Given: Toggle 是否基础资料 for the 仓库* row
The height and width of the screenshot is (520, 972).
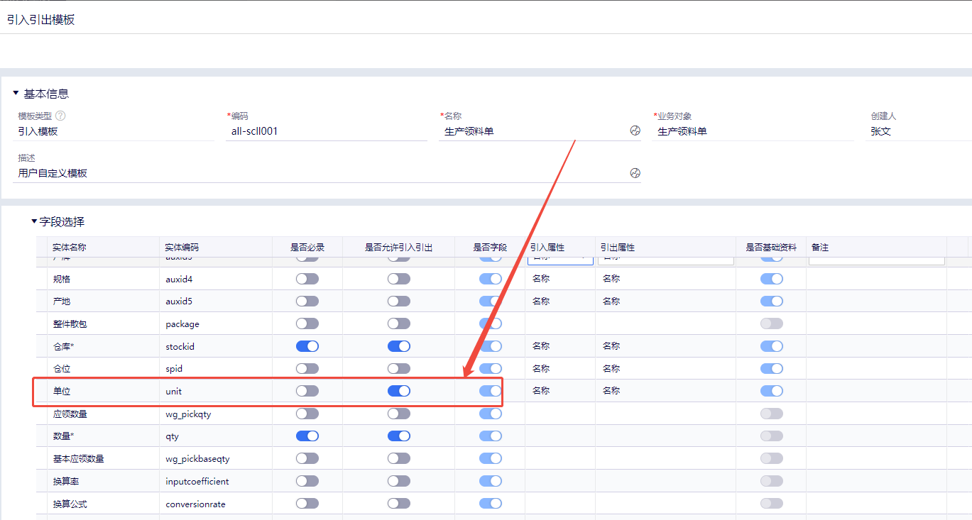Looking at the screenshot, I should (772, 346).
